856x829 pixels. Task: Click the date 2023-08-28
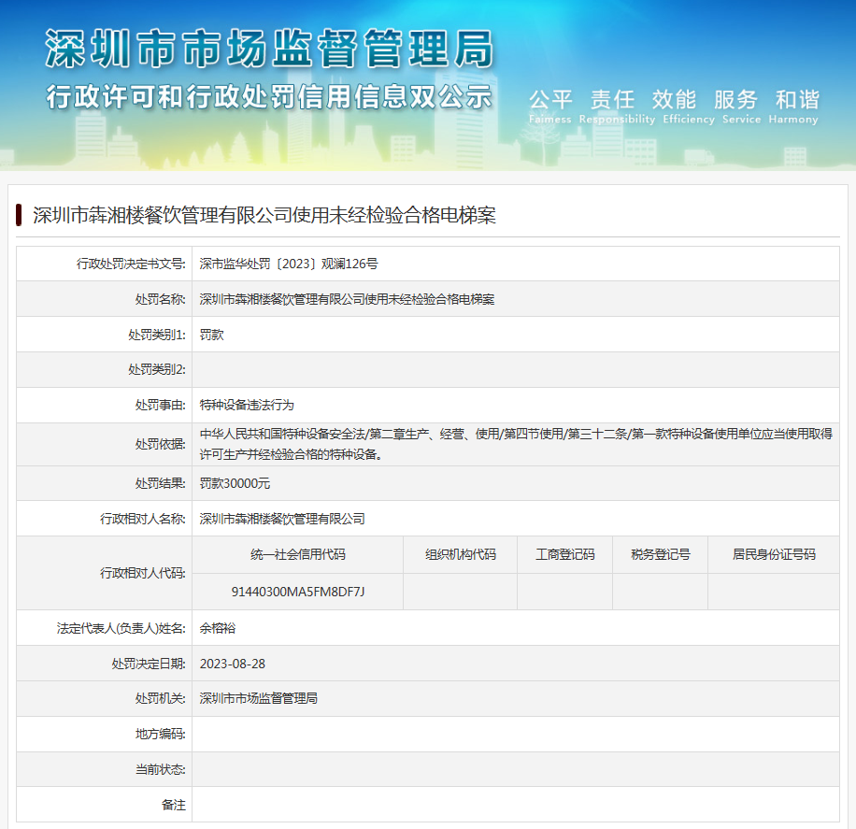(x=233, y=665)
